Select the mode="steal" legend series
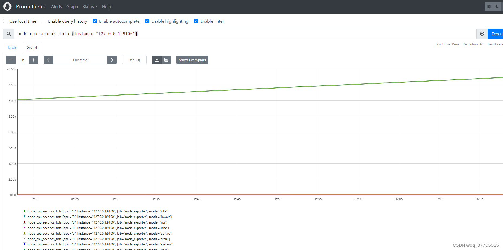 [99, 239]
